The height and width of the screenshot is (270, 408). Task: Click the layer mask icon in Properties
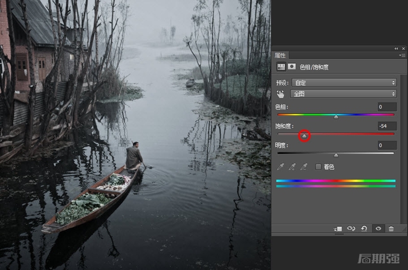point(292,67)
